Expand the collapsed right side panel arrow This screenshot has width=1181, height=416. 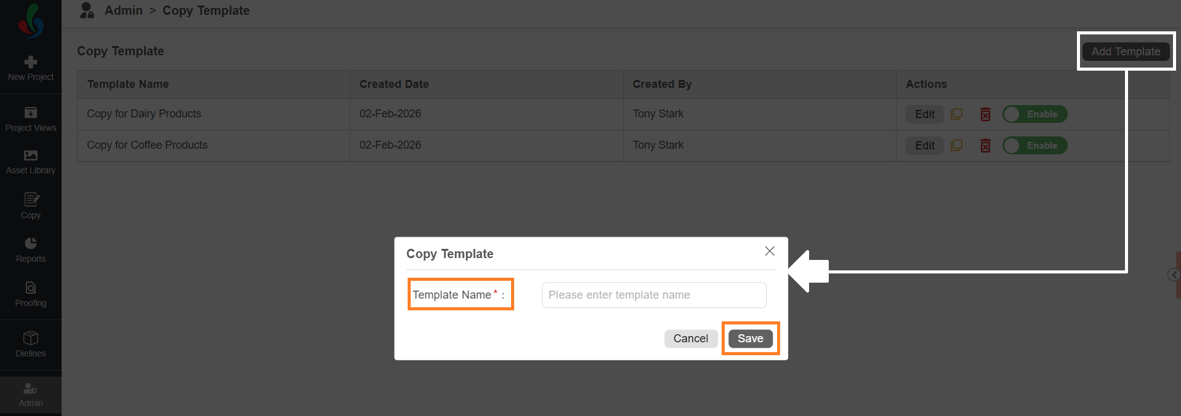pos(1174,275)
